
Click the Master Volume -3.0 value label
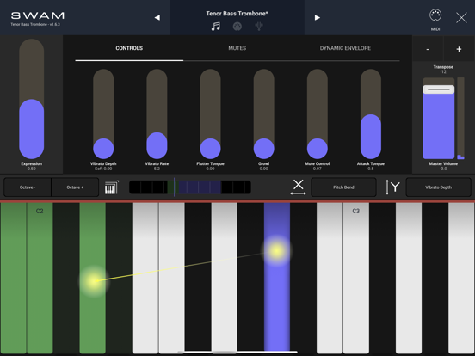[x=443, y=169]
